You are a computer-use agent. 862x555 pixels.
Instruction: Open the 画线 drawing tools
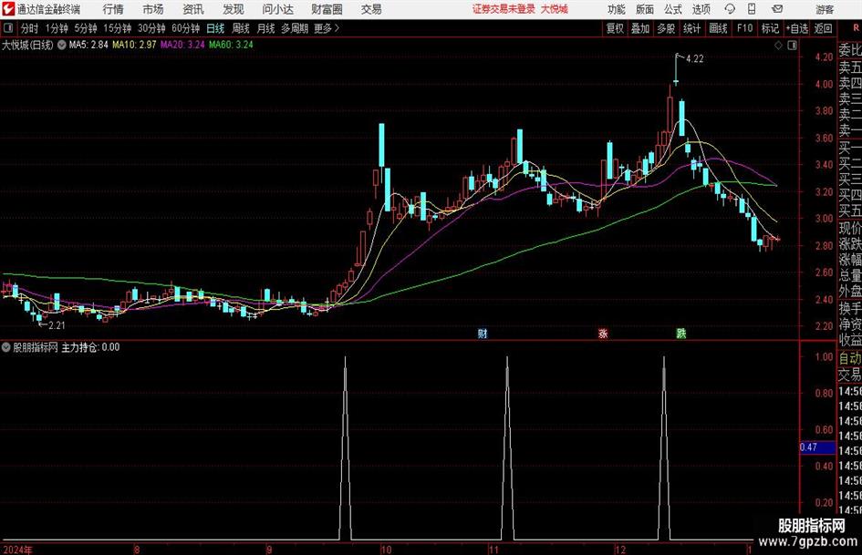click(x=718, y=28)
